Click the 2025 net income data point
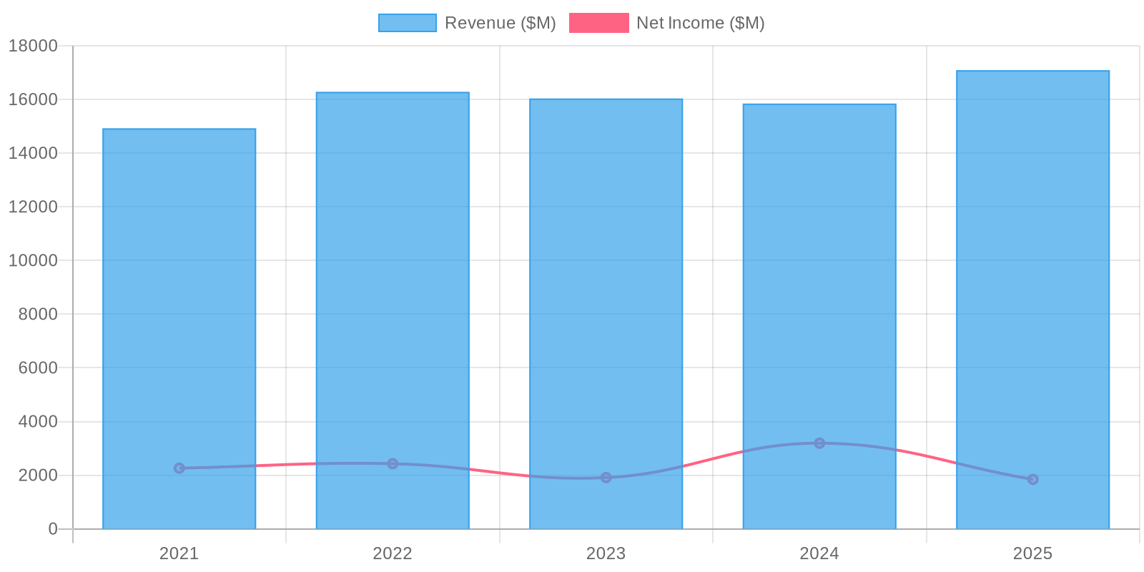1144x572 pixels. (1032, 480)
